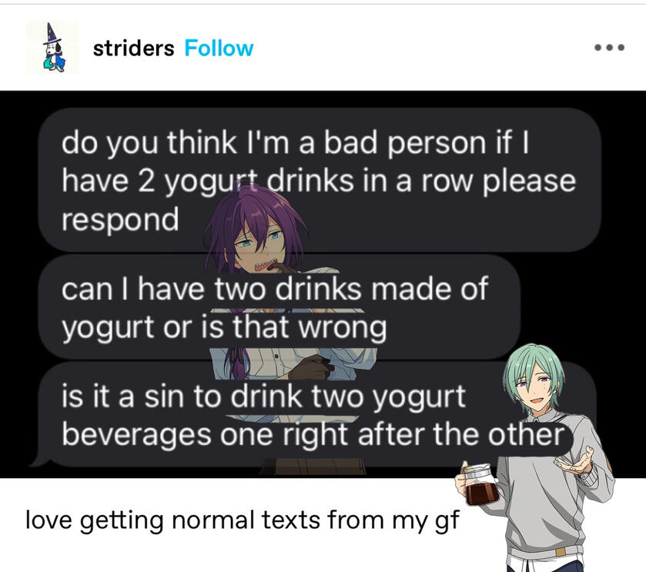
Task: Click the purple-haired character's gloved fist
Action: pos(311,367)
